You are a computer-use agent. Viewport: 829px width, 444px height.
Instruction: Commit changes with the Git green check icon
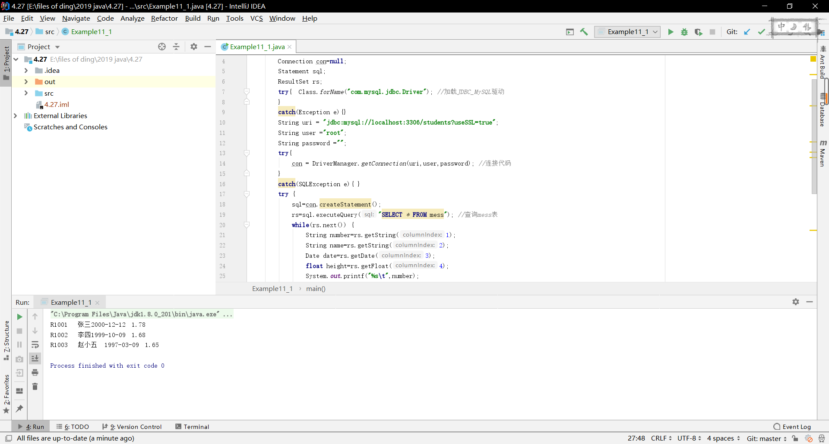pos(761,32)
